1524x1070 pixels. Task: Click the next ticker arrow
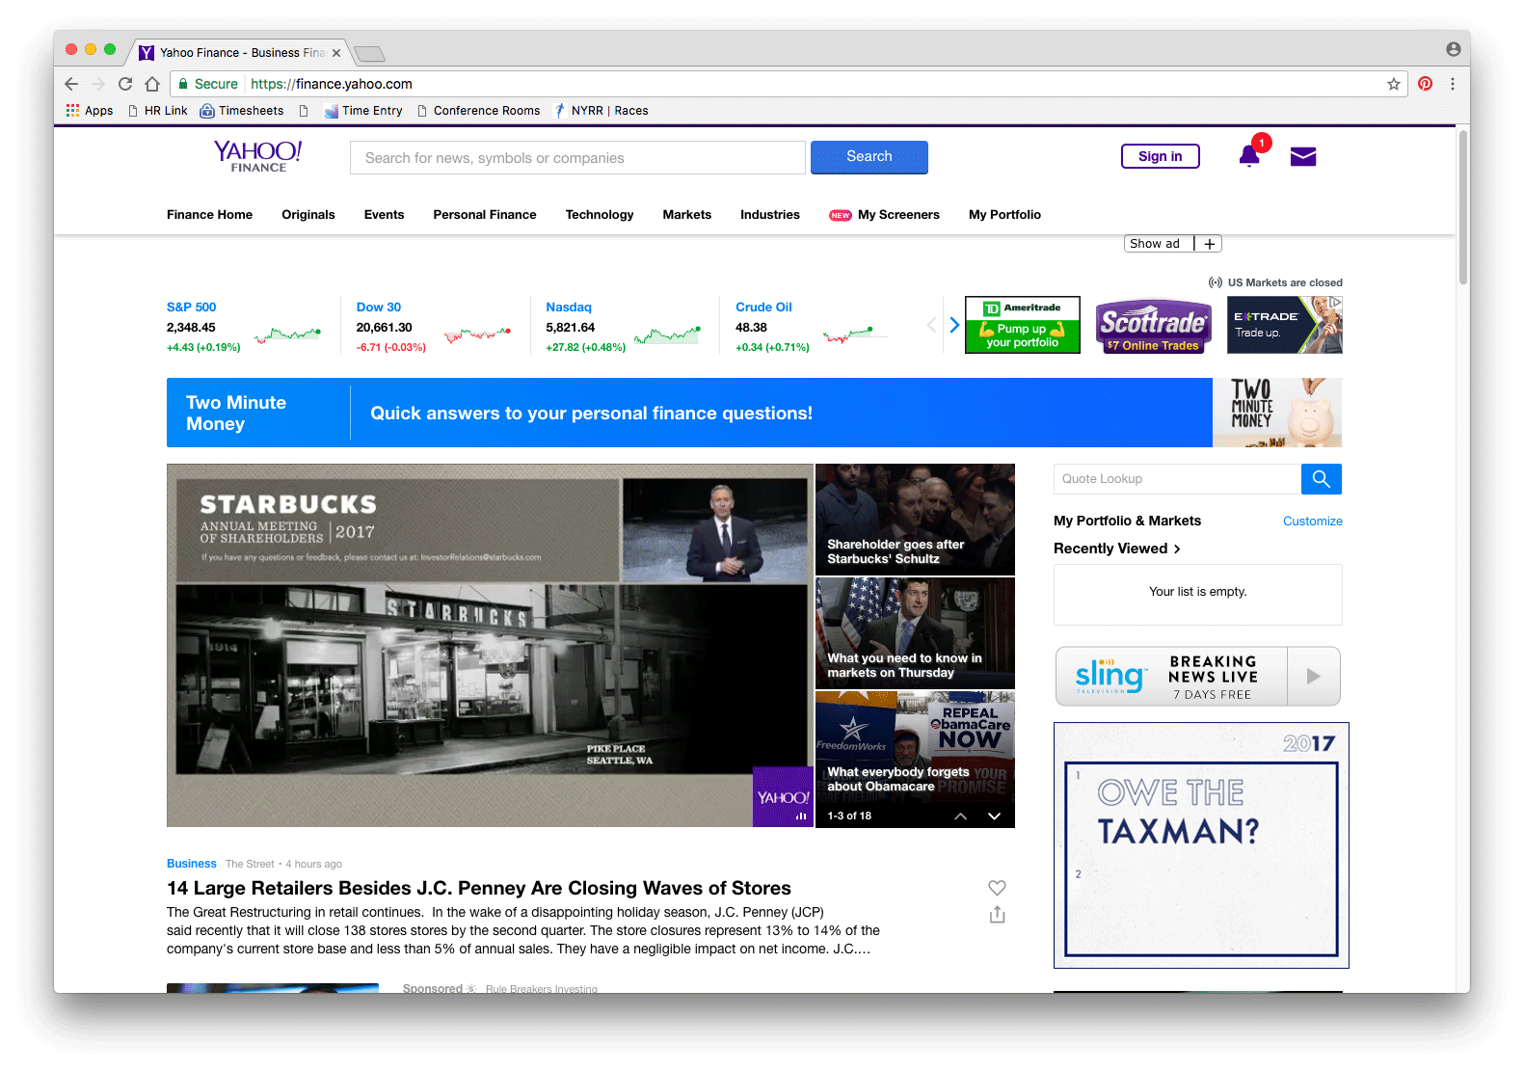coord(954,325)
